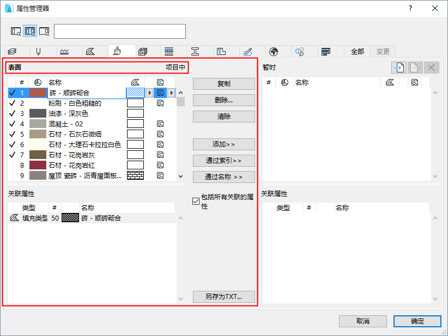Click the texture icon of row 1
This screenshot has width=448, height=336.
[160, 93]
